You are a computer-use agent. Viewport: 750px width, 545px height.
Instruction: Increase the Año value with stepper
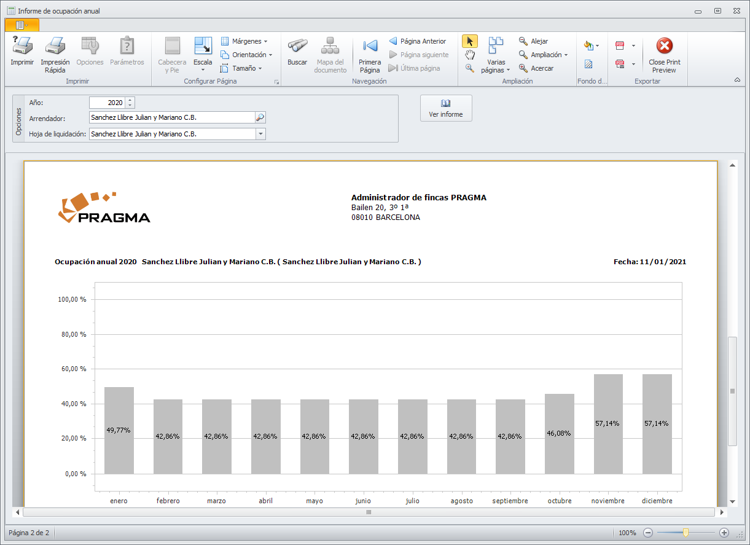(x=130, y=100)
